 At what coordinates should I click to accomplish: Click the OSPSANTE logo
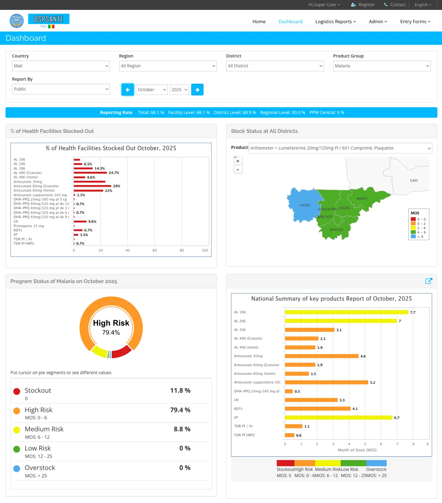[x=49, y=20]
